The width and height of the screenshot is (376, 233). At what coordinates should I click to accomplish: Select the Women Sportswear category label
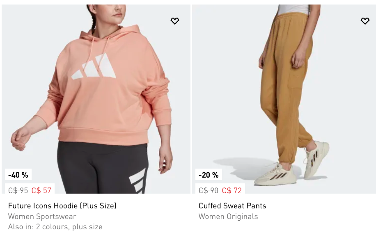[x=42, y=217]
